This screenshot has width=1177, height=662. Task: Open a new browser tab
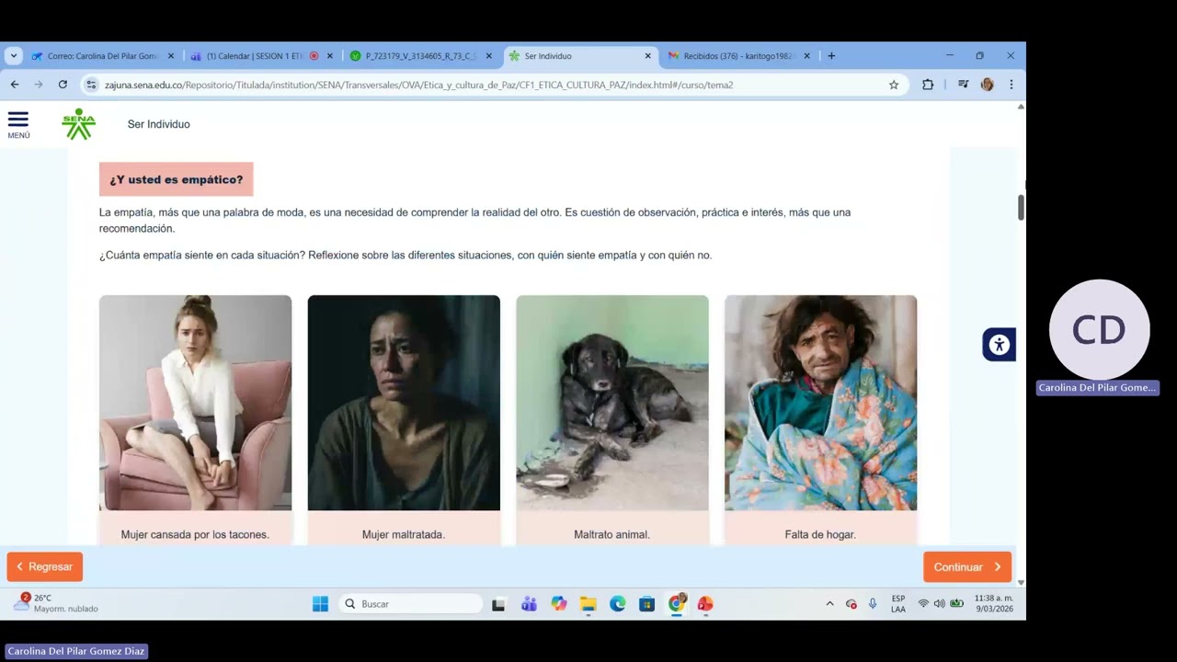click(831, 56)
